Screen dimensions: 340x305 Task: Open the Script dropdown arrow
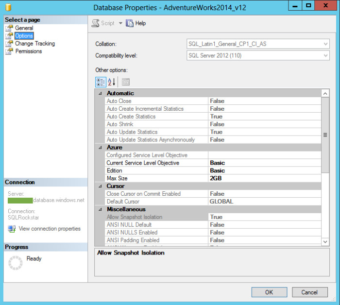click(120, 23)
